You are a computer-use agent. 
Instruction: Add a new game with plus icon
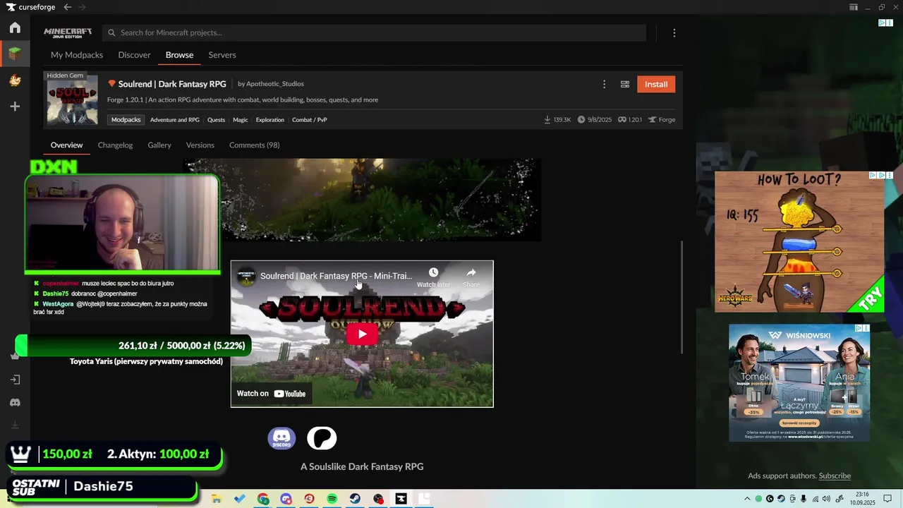(x=15, y=107)
